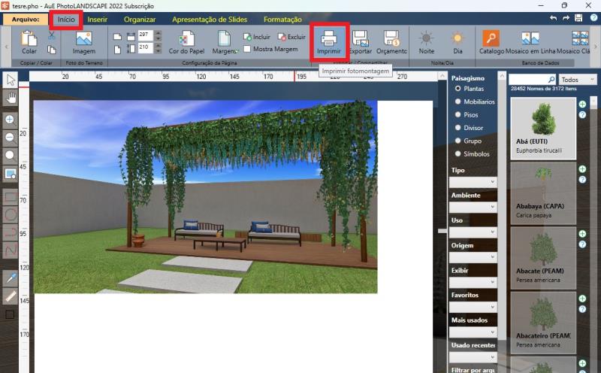601x373 pixels.
Task: Open help for Ababaya (CAPA) item
Action: (582, 179)
